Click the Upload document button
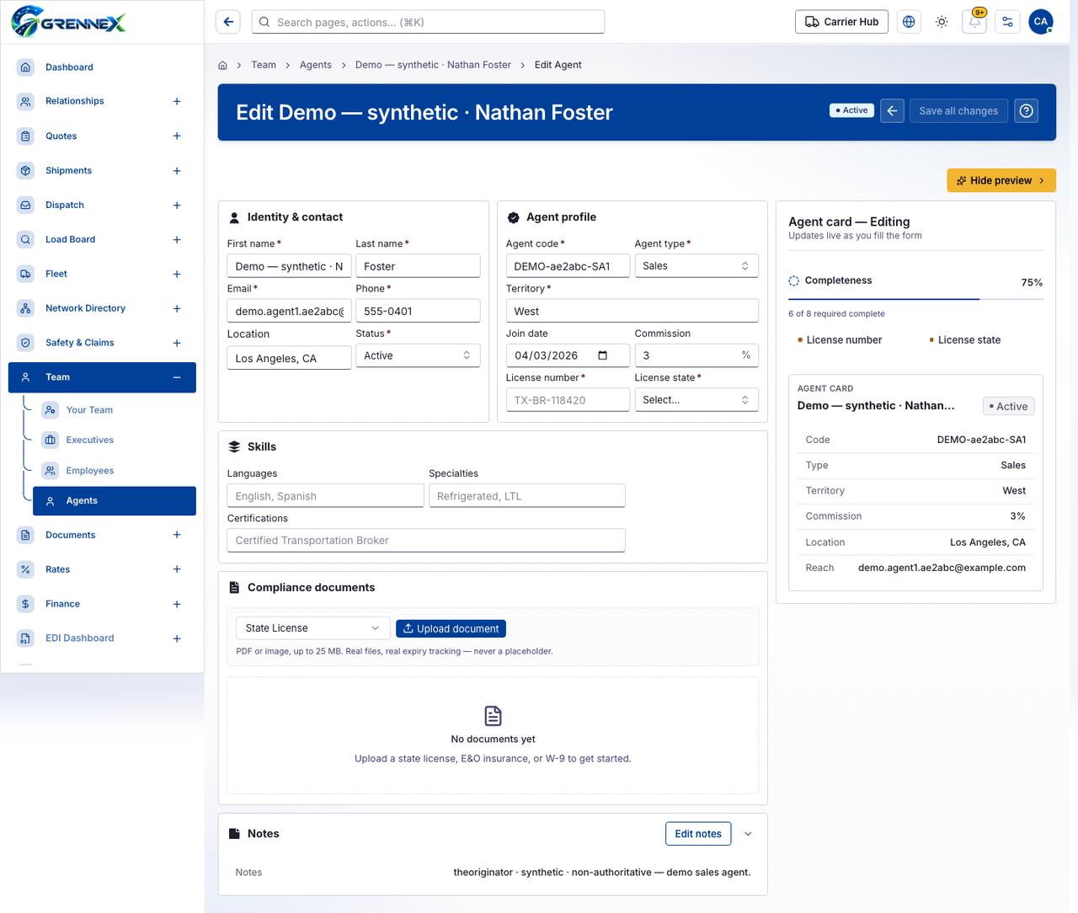The image size is (1078, 913). (x=451, y=628)
